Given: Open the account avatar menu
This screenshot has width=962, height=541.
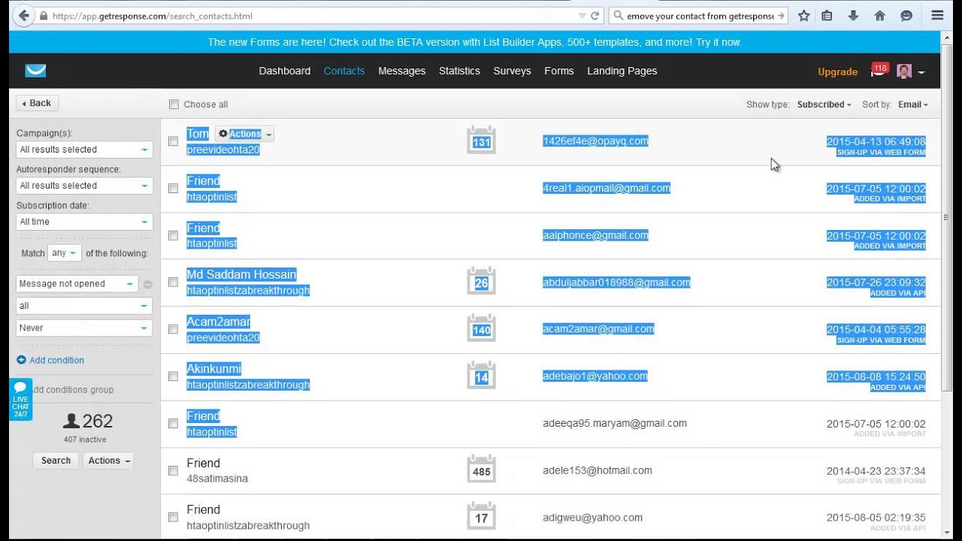Looking at the screenshot, I should (910, 71).
